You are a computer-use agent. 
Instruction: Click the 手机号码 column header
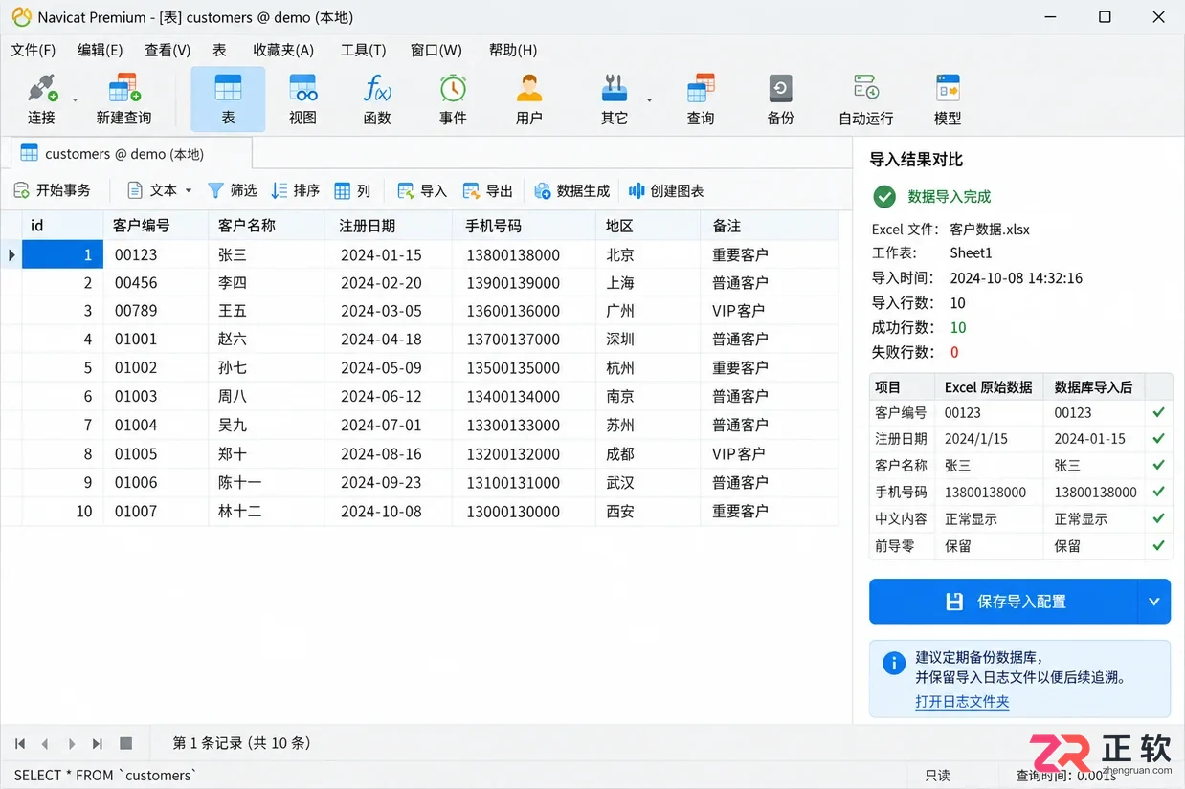point(523,226)
